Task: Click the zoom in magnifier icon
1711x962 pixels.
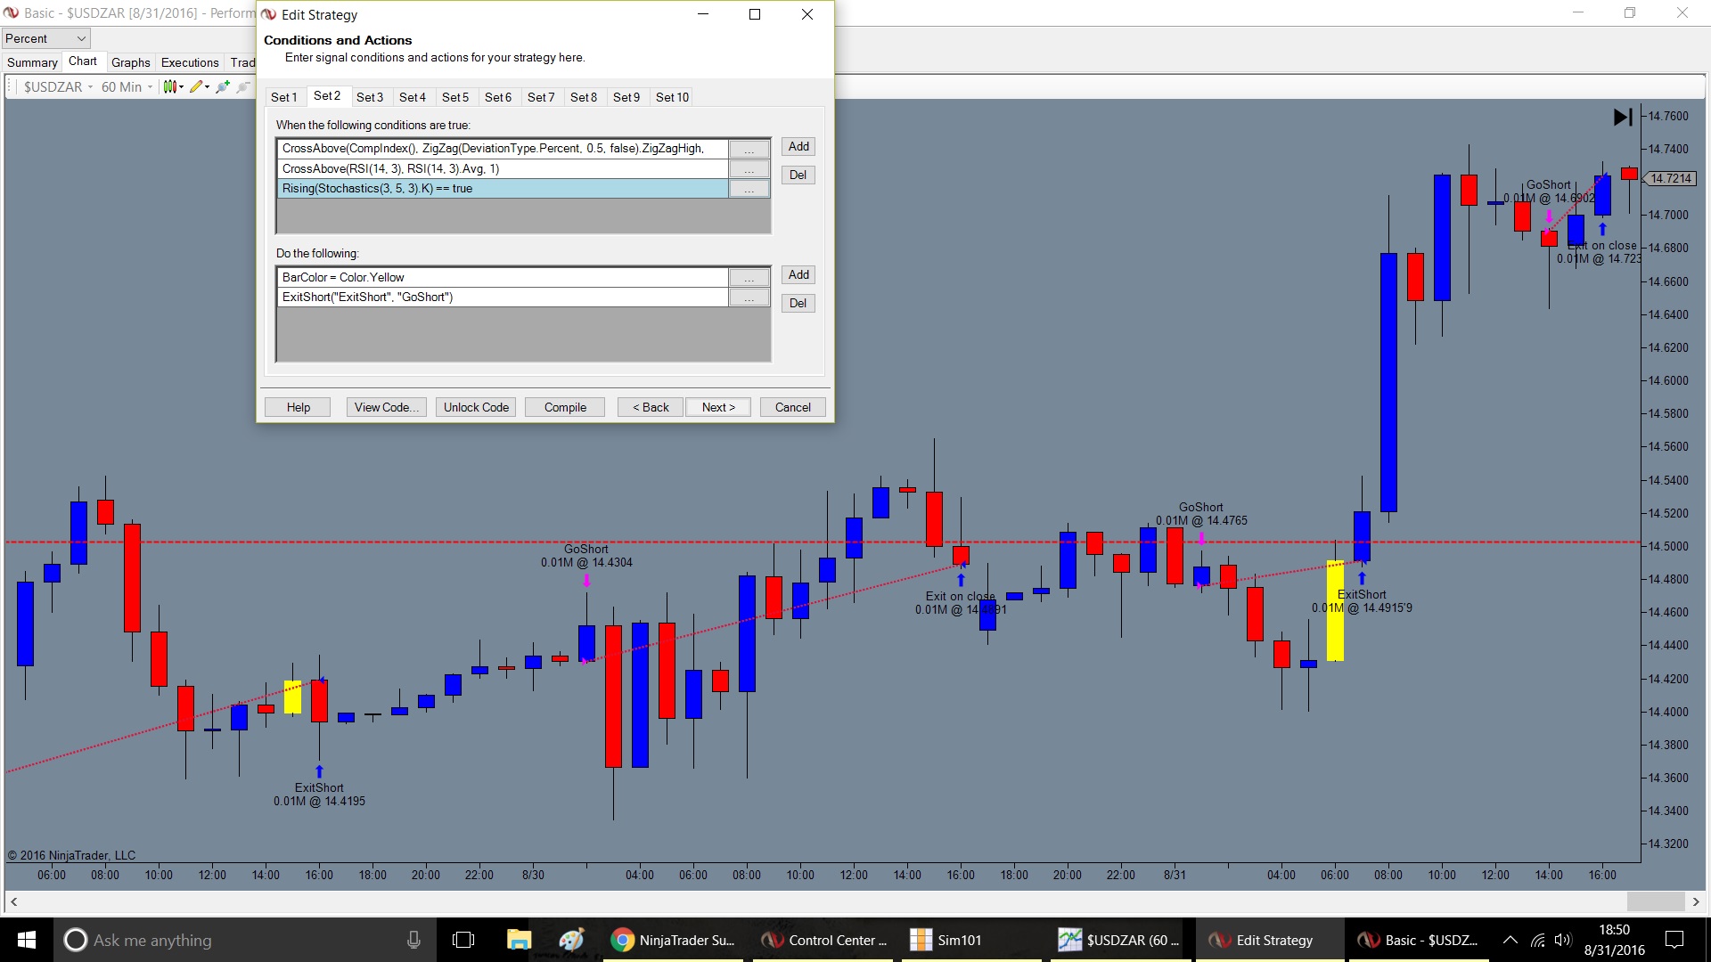Action: [222, 86]
